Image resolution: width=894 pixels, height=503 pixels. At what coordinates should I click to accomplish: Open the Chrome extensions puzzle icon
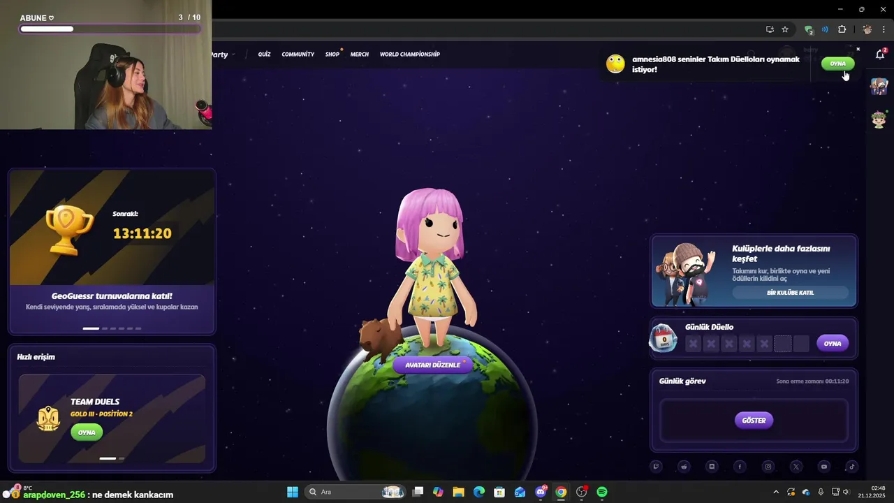pos(842,29)
